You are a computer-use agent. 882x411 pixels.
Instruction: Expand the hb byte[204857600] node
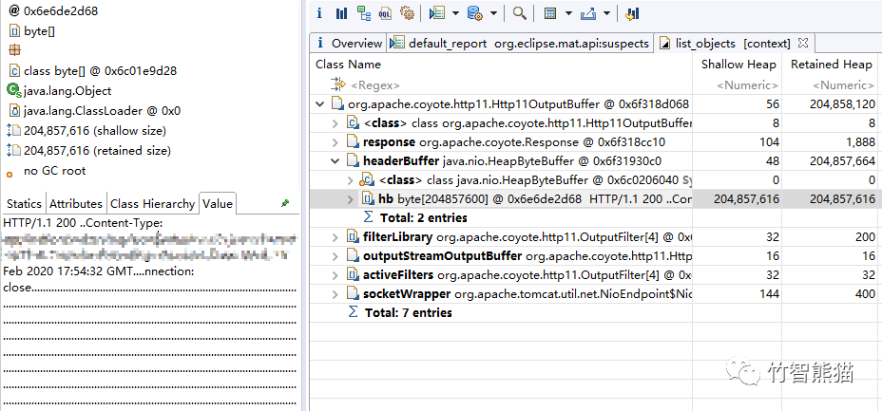pyautogui.click(x=351, y=198)
